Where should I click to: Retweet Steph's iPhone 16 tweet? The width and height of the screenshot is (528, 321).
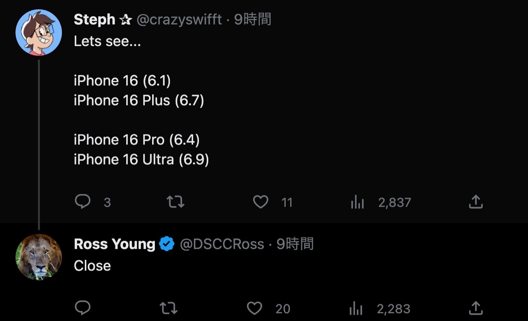coord(175,202)
